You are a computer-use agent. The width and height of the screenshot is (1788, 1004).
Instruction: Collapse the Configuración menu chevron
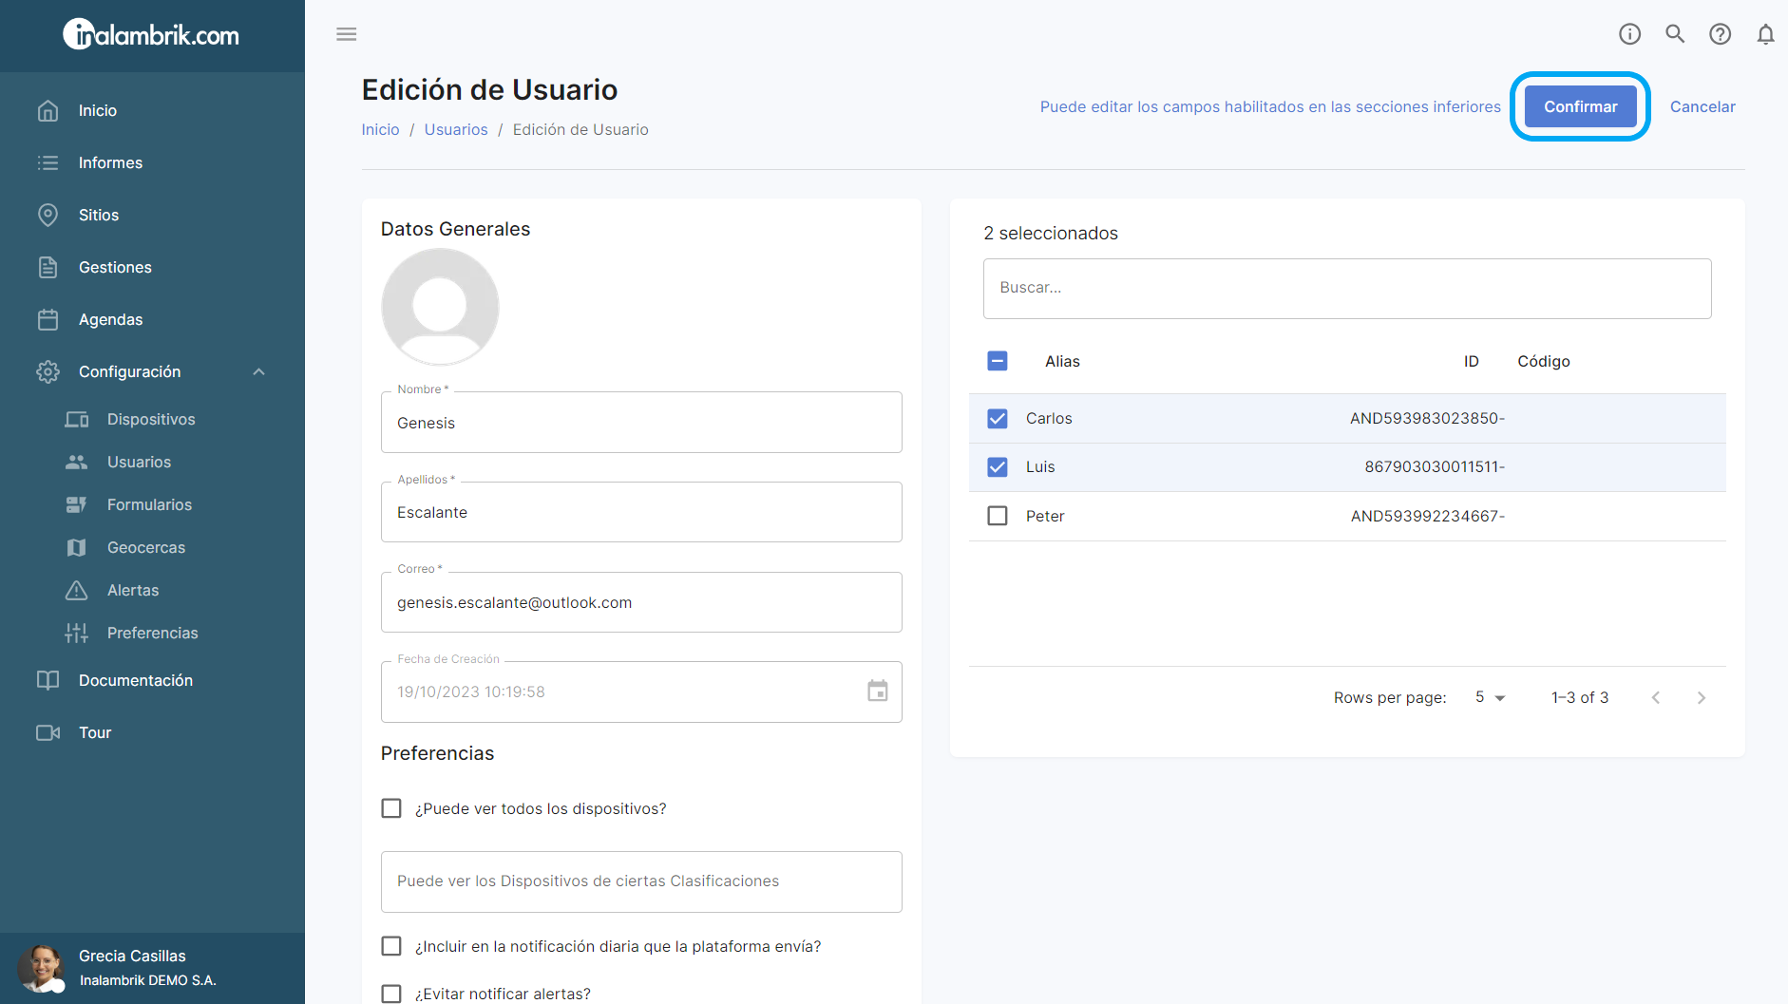point(259,371)
